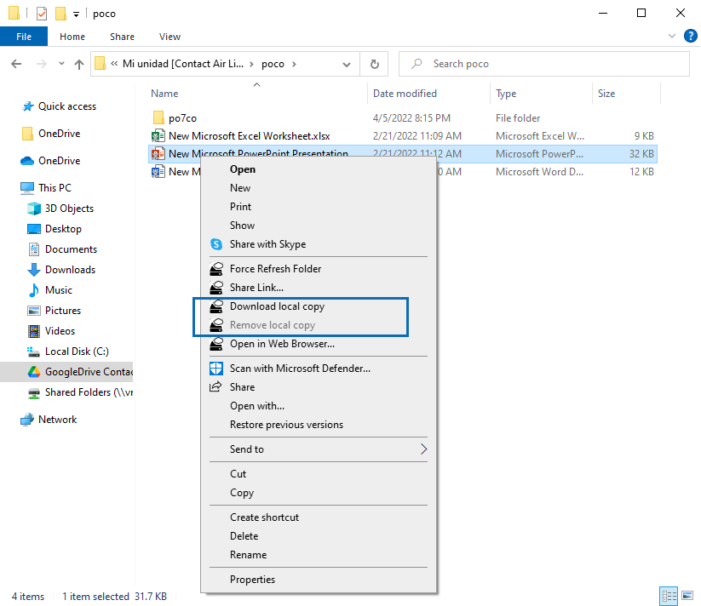Click the Up one level arrow
Viewport: 701px width, 606px height.
79,64
